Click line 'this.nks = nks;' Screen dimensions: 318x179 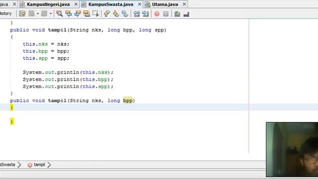46,44
